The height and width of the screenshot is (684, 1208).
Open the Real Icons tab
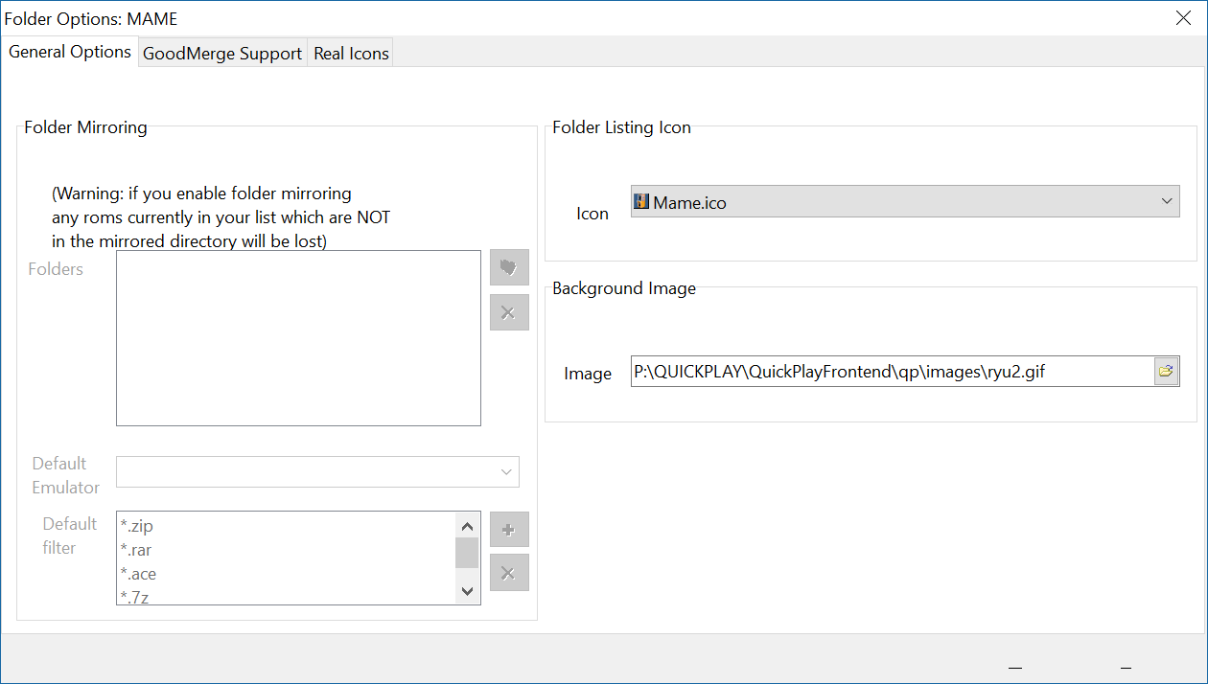(351, 54)
